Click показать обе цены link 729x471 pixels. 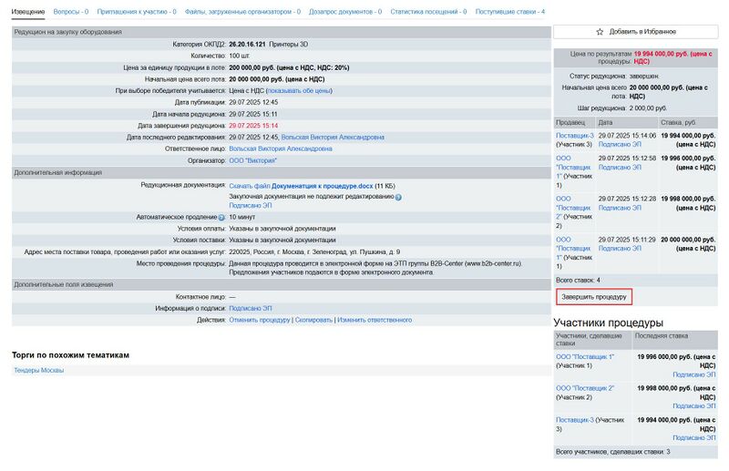299,91
